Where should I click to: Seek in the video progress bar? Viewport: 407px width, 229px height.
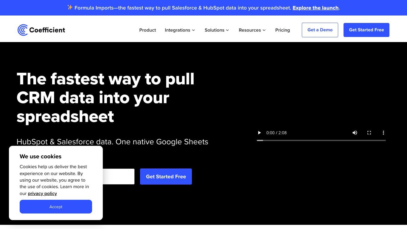[x=321, y=140]
